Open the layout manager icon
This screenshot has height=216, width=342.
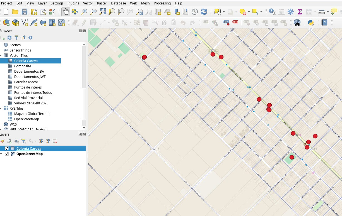43,12
